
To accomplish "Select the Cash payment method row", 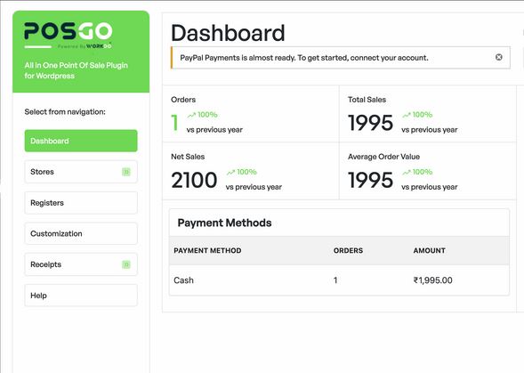I will click(339, 280).
